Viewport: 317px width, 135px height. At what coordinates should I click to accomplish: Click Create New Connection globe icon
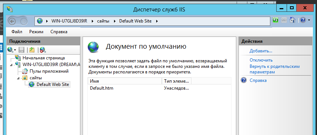(10, 49)
